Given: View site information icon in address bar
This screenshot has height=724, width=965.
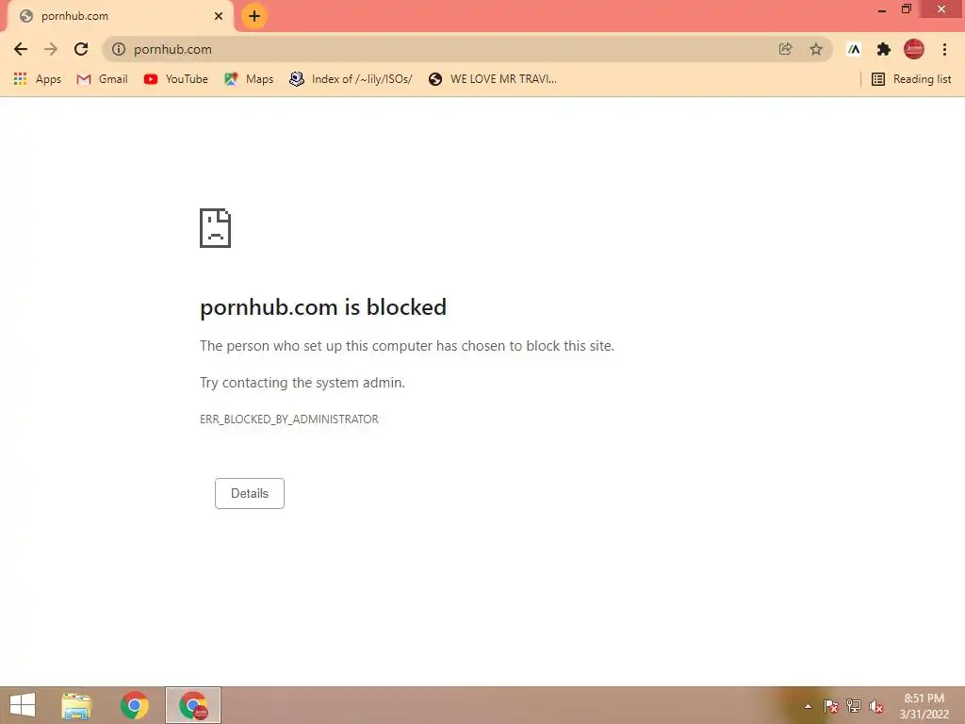Looking at the screenshot, I should (x=119, y=49).
